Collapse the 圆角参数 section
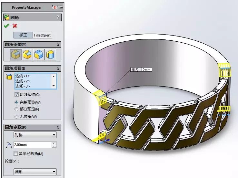The width and height of the screenshot is (238, 178). 58,127
